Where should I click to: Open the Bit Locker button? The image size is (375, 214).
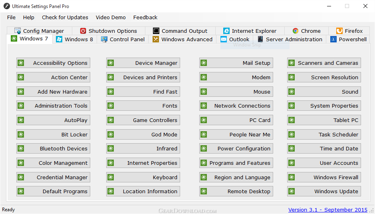coord(53,134)
